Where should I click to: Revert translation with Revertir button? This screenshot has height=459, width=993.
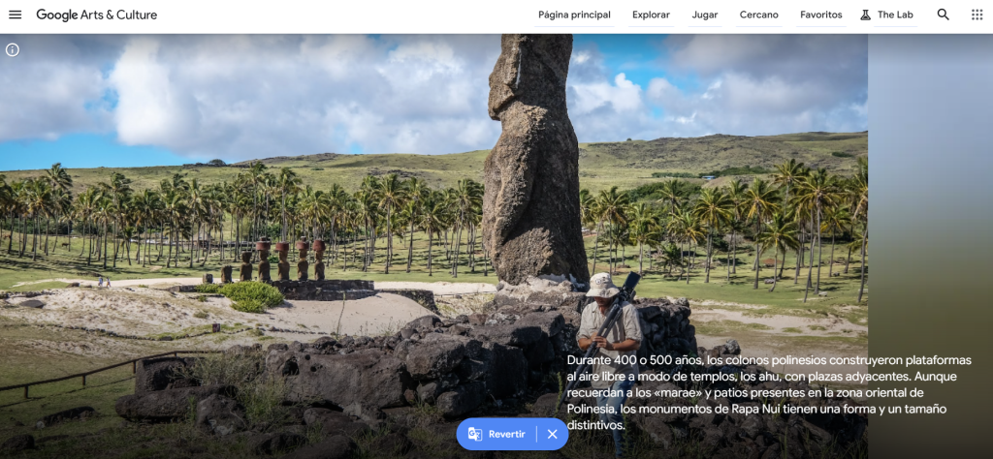pyautogui.click(x=506, y=434)
